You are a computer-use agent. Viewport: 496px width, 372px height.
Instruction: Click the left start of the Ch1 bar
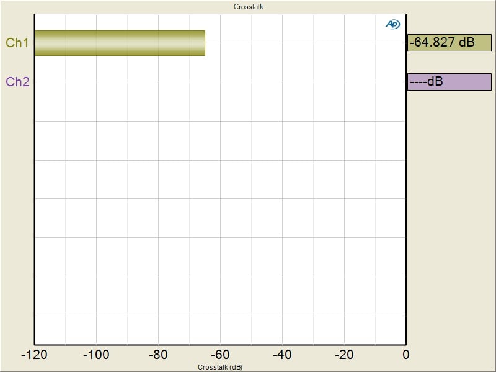(x=37, y=43)
